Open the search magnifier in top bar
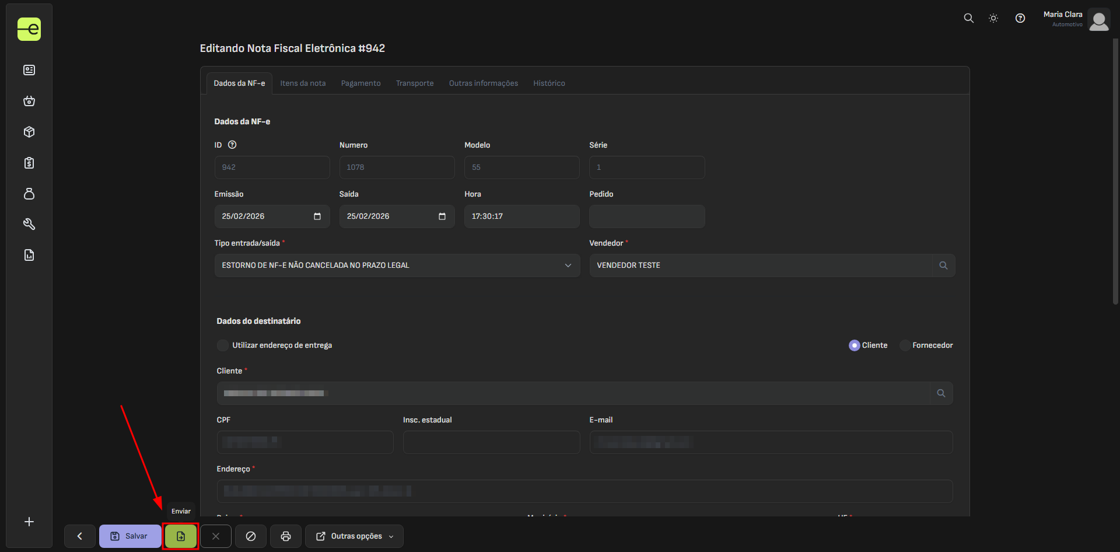The width and height of the screenshot is (1120, 552). coord(968,18)
